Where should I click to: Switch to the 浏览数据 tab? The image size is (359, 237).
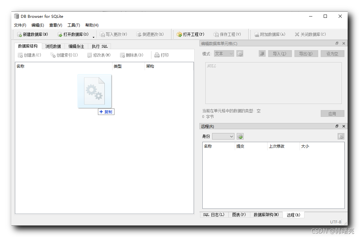click(x=53, y=46)
